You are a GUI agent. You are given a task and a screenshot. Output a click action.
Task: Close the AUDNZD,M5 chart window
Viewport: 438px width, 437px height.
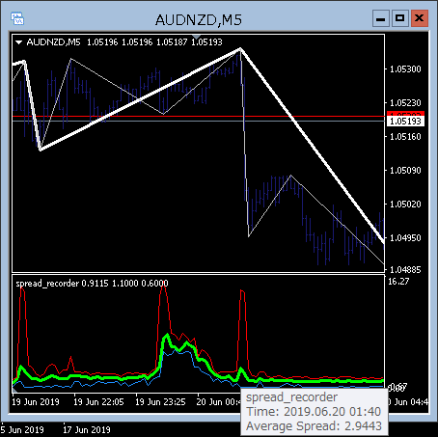pos(420,18)
